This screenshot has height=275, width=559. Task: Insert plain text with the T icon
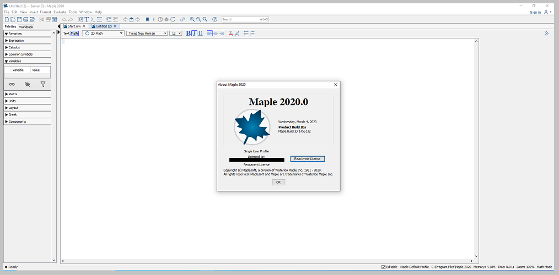coord(87,19)
